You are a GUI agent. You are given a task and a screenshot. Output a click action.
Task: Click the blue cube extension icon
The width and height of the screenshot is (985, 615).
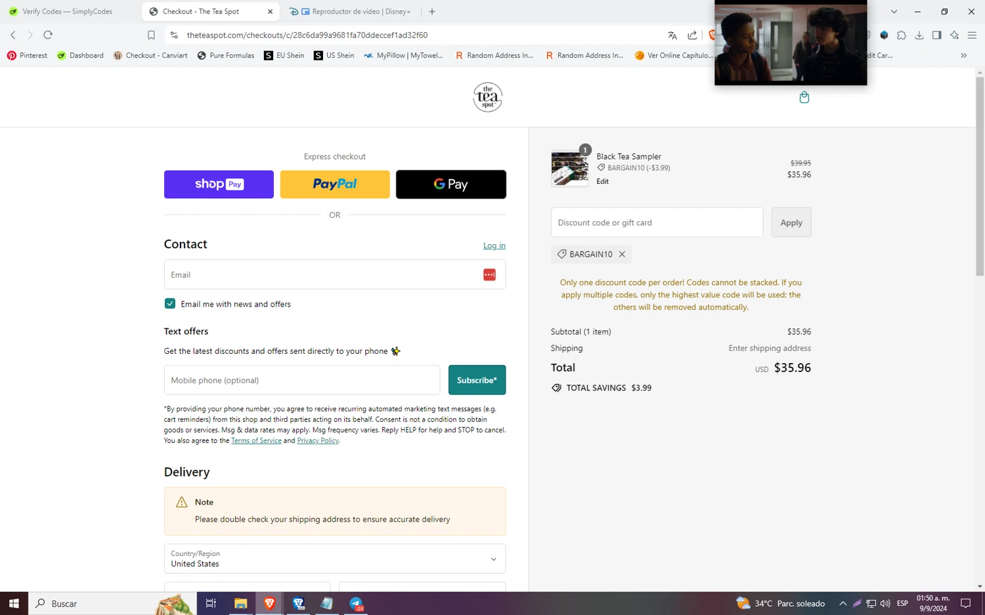[x=884, y=35]
